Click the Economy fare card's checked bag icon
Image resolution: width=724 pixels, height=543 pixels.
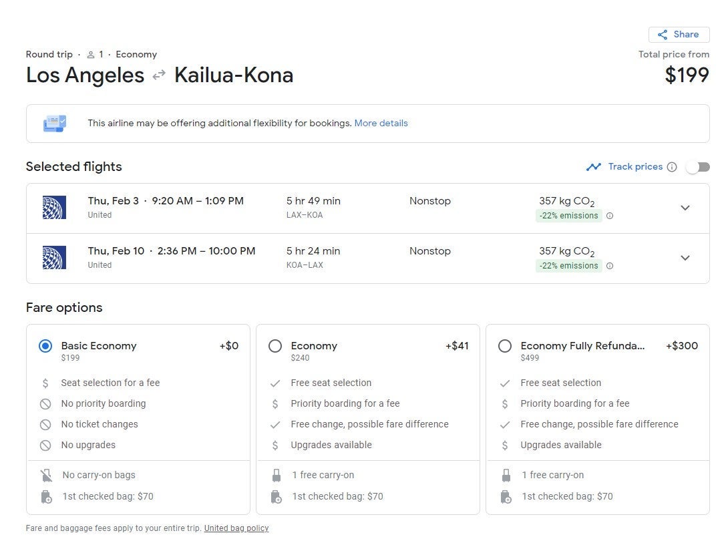tap(276, 497)
